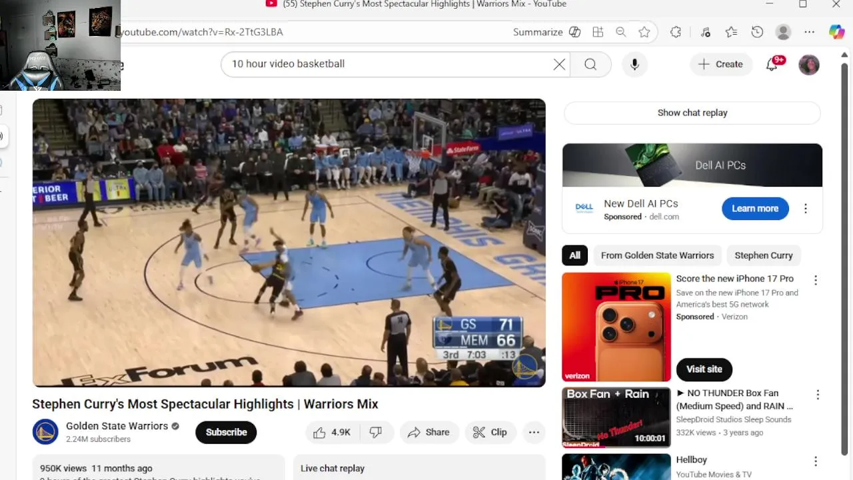Open more actions ellipsis under video
Viewport: 853px width, 480px height.
click(534, 432)
